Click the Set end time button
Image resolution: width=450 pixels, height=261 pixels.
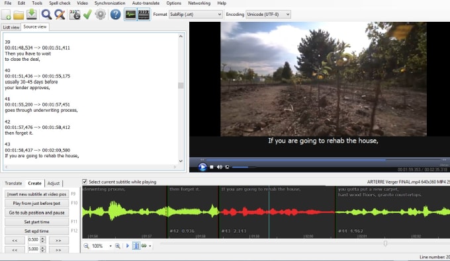[36, 231]
